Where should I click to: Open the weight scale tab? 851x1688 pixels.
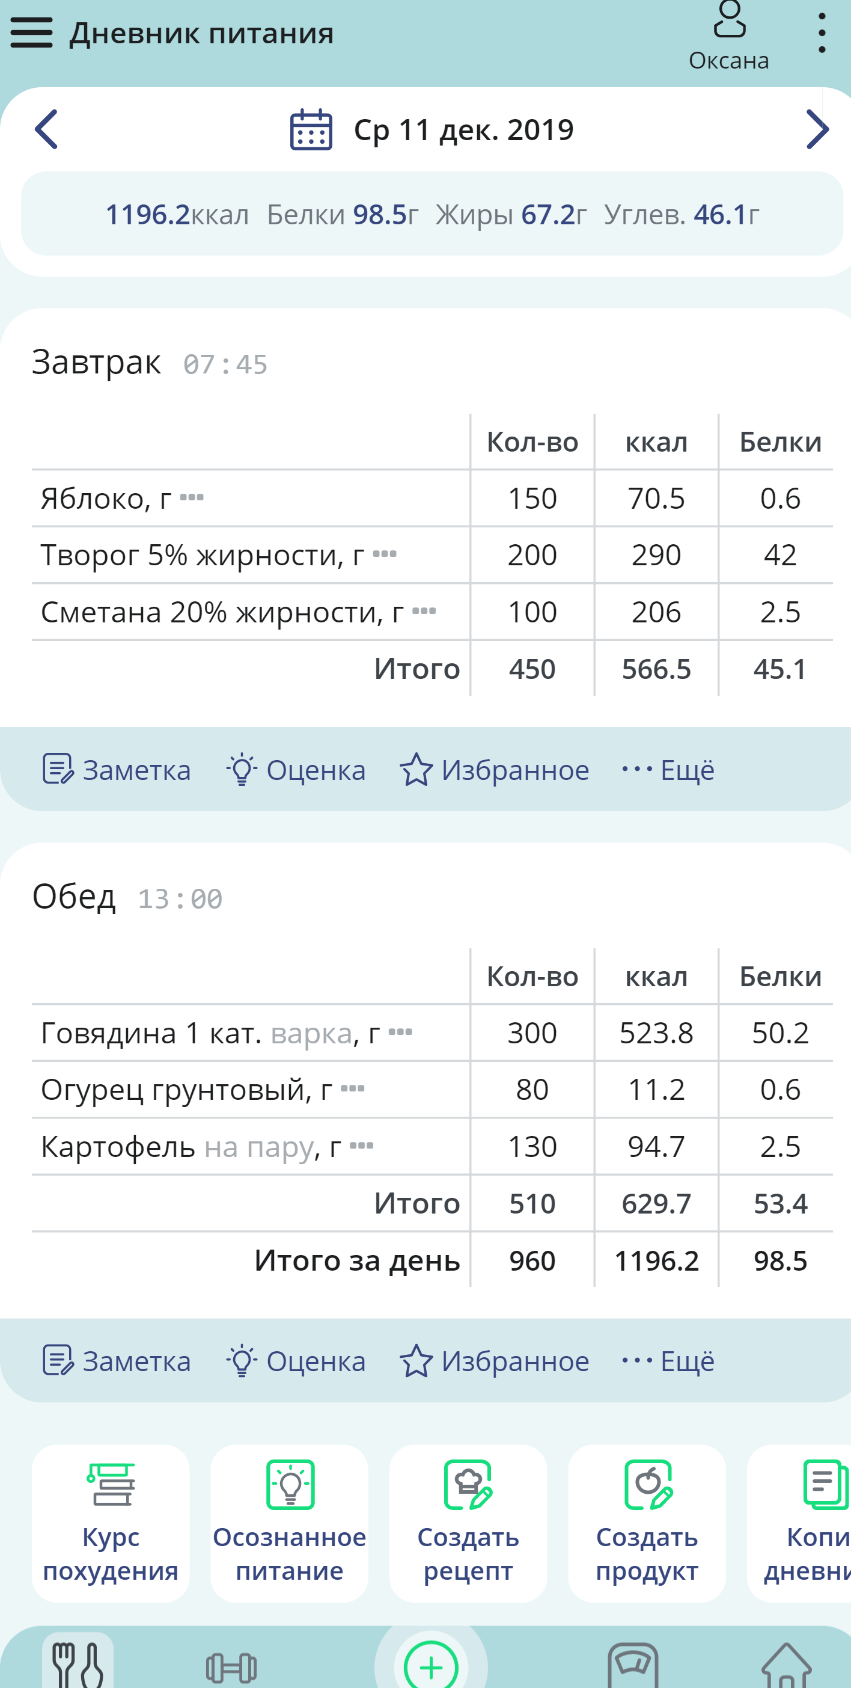point(633,1665)
